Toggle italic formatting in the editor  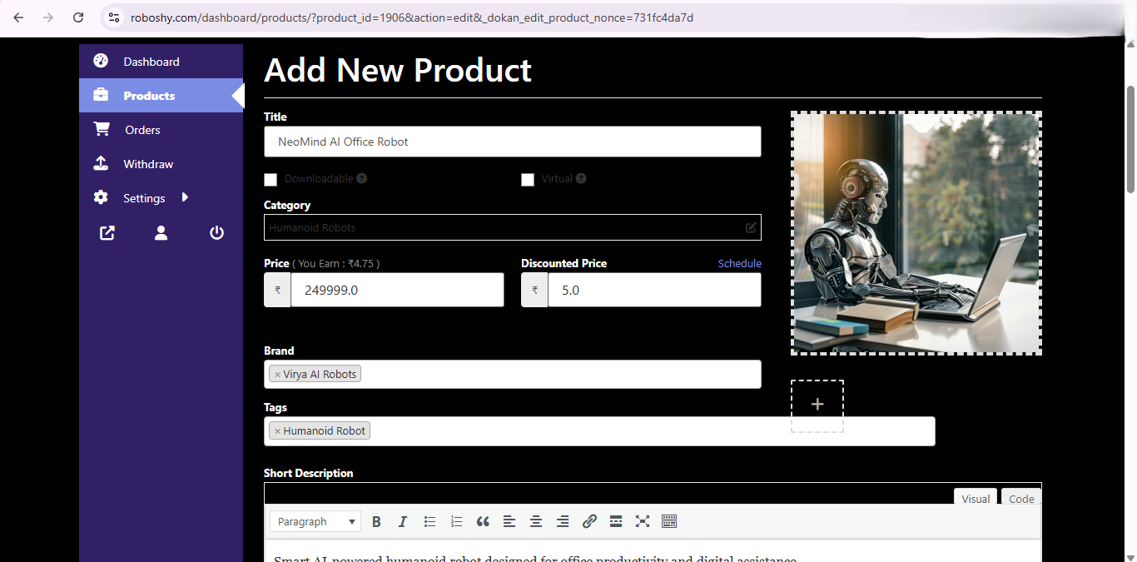click(403, 521)
